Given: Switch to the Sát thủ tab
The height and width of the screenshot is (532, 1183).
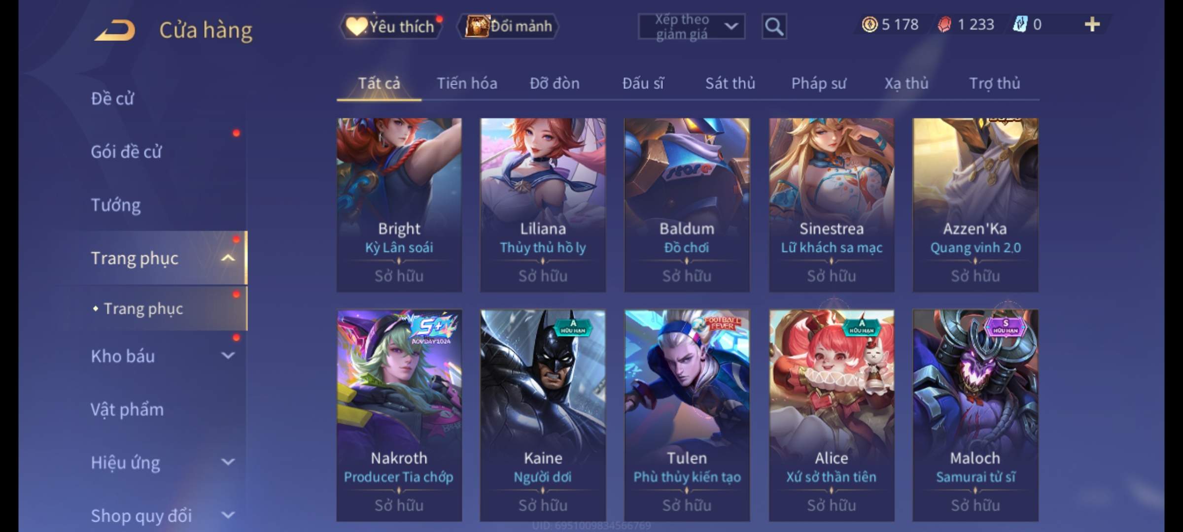Looking at the screenshot, I should [x=730, y=83].
